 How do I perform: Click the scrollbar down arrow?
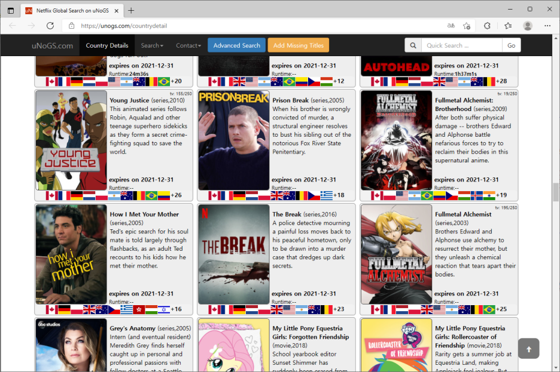click(x=556, y=368)
